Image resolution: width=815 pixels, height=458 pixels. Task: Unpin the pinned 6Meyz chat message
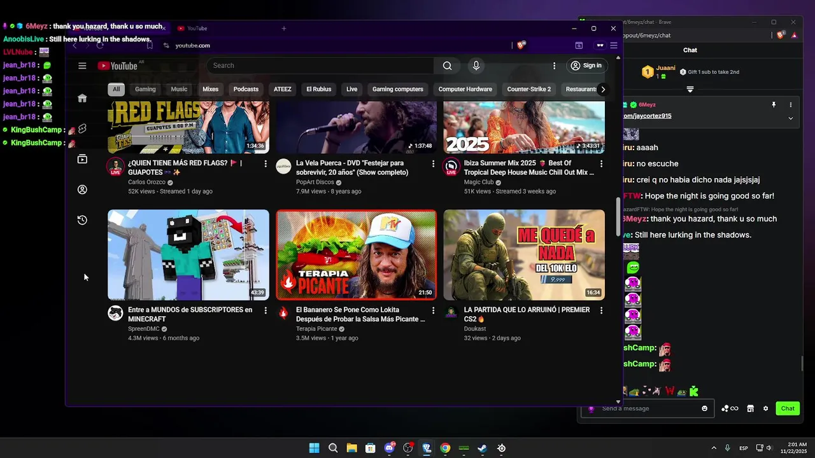coord(774,105)
